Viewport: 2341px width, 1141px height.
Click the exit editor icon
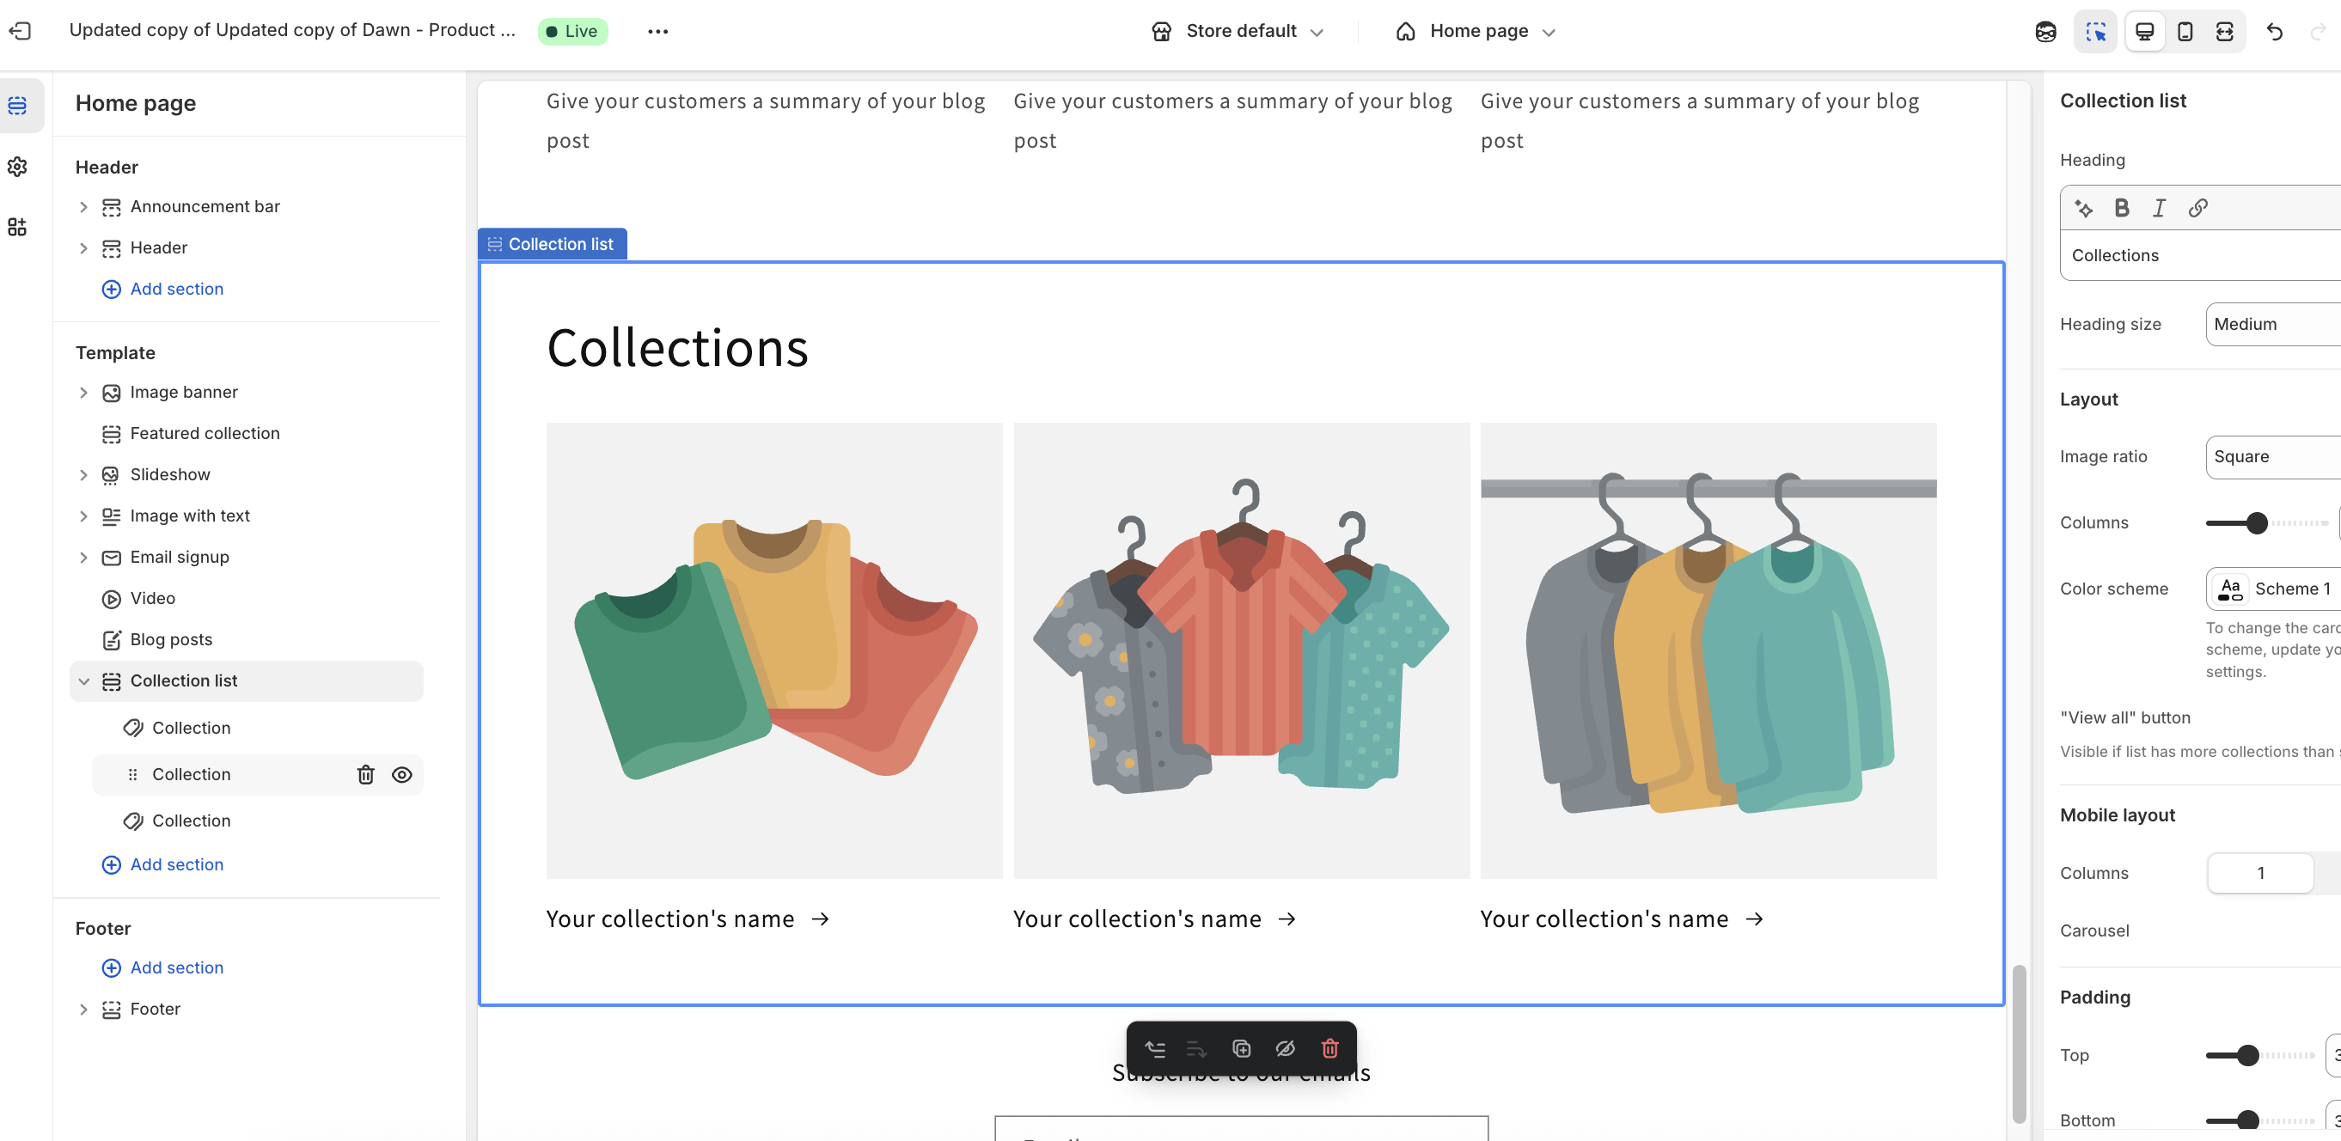(20, 31)
